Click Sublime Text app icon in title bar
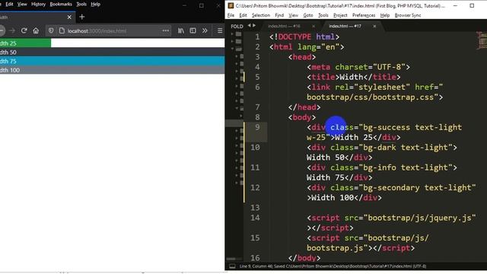 tap(231, 5)
